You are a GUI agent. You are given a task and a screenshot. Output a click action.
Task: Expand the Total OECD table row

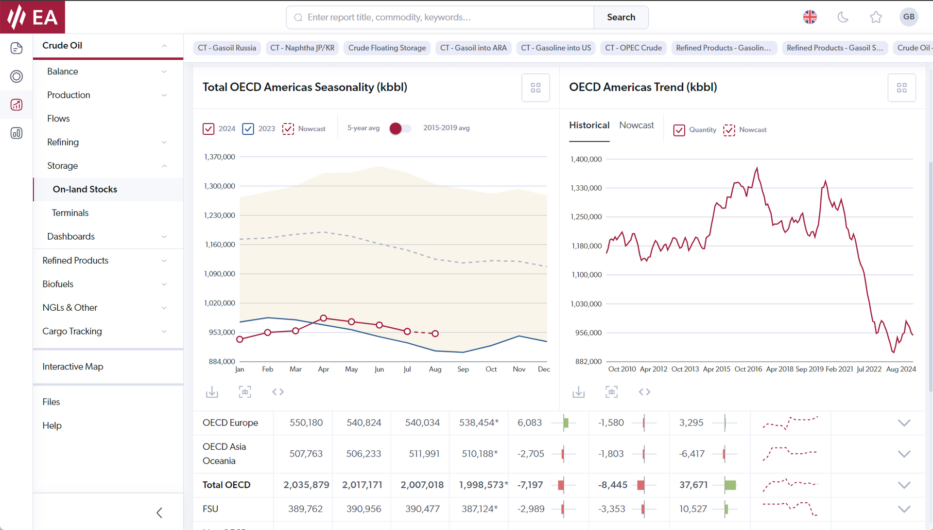click(904, 485)
